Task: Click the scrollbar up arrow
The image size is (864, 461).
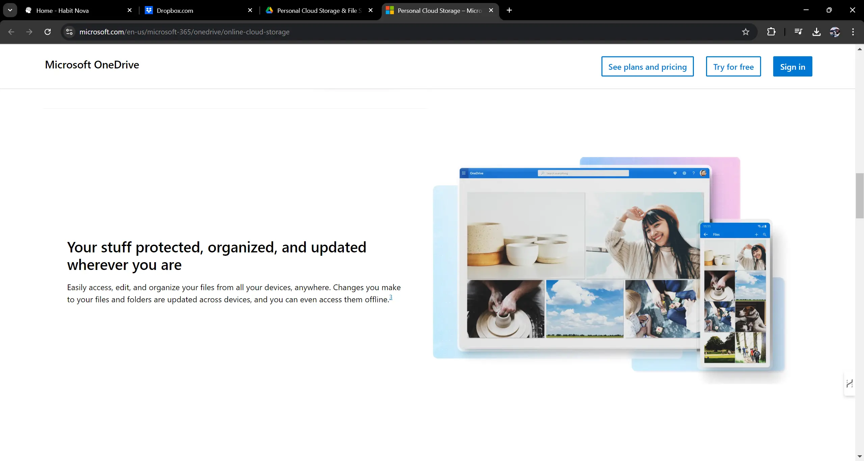Action: pos(860,49)
